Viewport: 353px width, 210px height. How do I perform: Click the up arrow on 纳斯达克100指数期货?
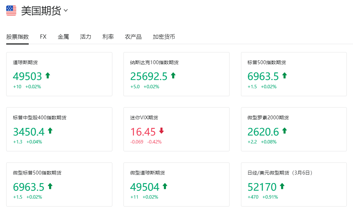173,76
